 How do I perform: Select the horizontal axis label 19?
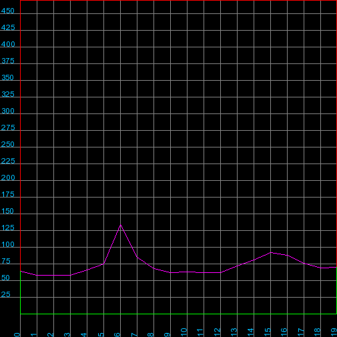334,332
